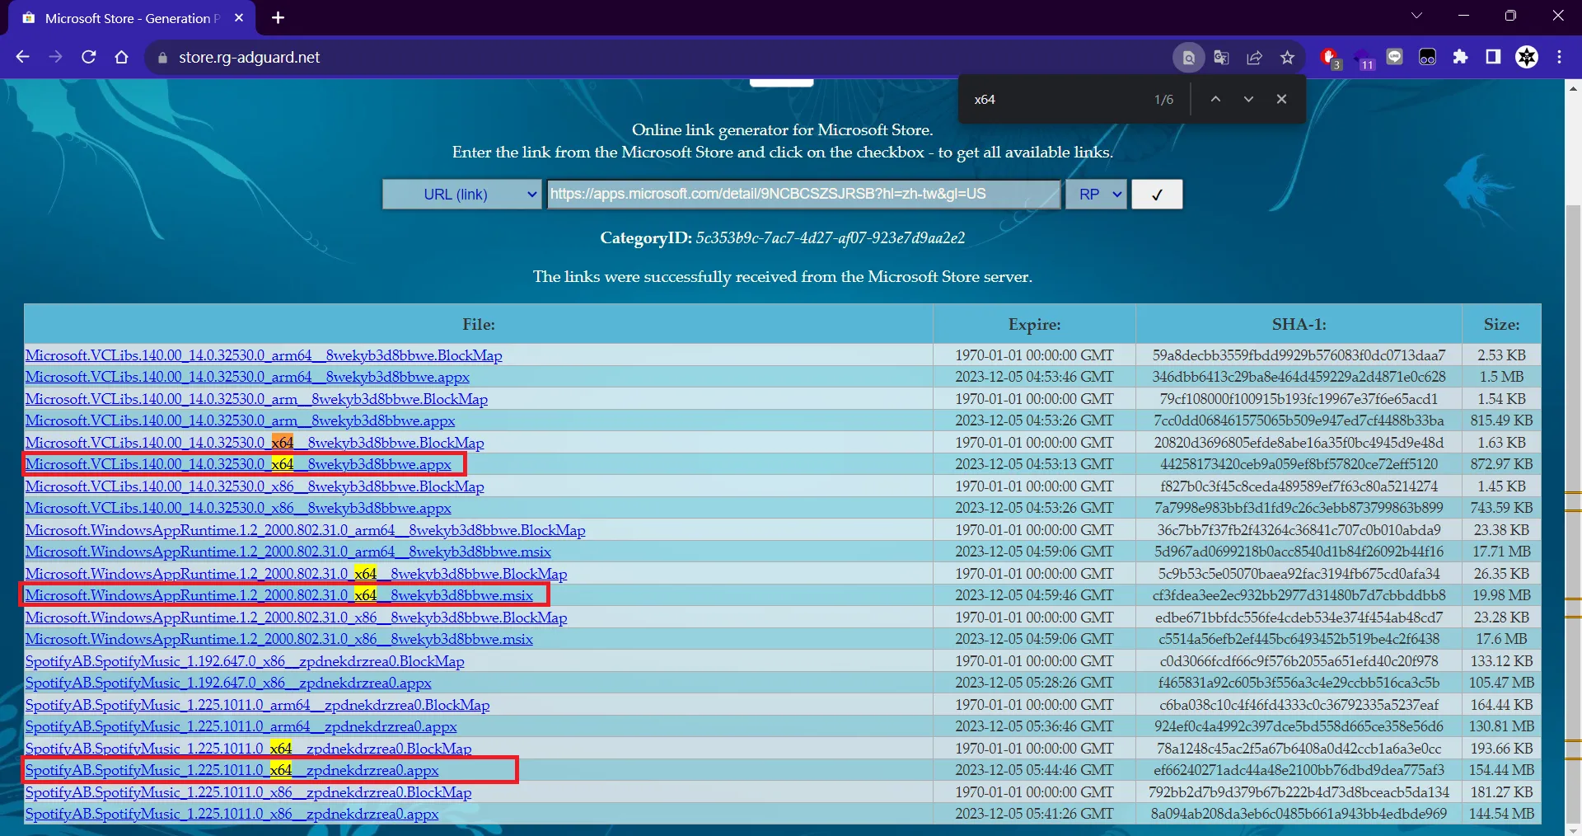Select the 154.44 MB size cell
The width and height of the screenshot is (1582, 836).
tap(1501, 770)
